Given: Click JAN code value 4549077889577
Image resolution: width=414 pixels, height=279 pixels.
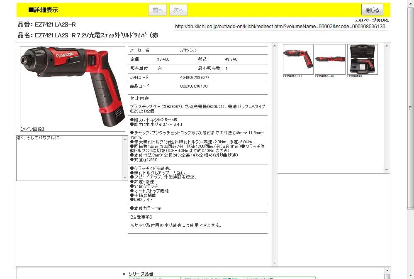Looking at the screenshot, I should point(195,77).
